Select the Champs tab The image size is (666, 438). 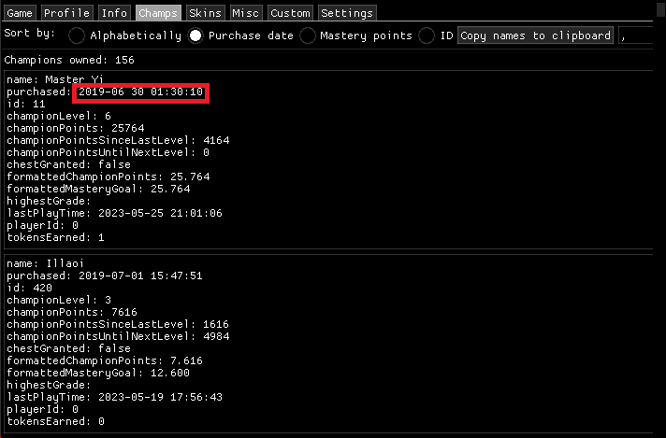click(x=157, y=13)
